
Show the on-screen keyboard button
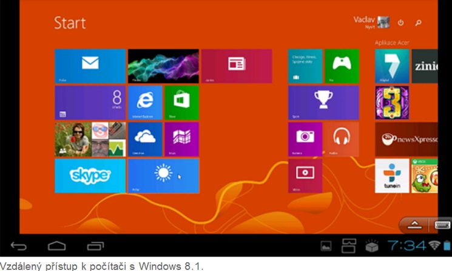[442, 225]
